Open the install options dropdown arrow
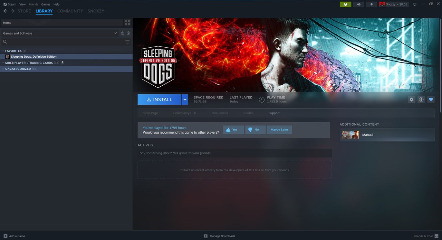 click(185, 99)
